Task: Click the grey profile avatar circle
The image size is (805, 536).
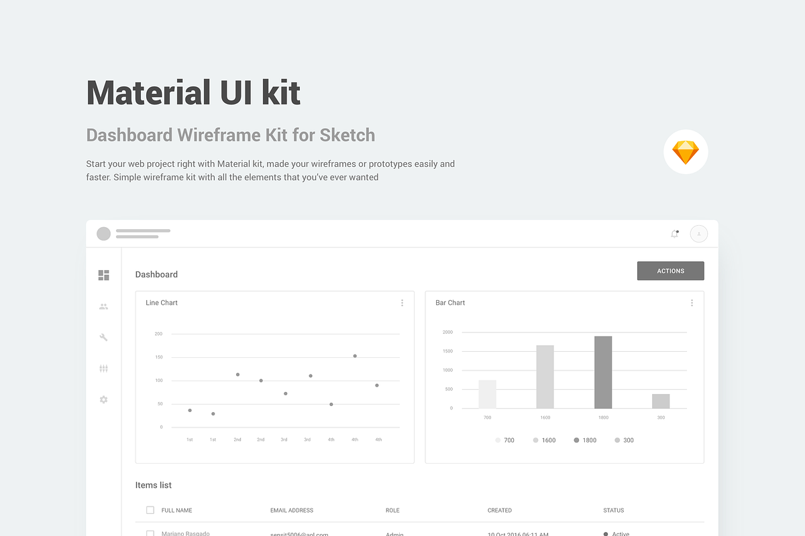Action: (x=103, y=234)
